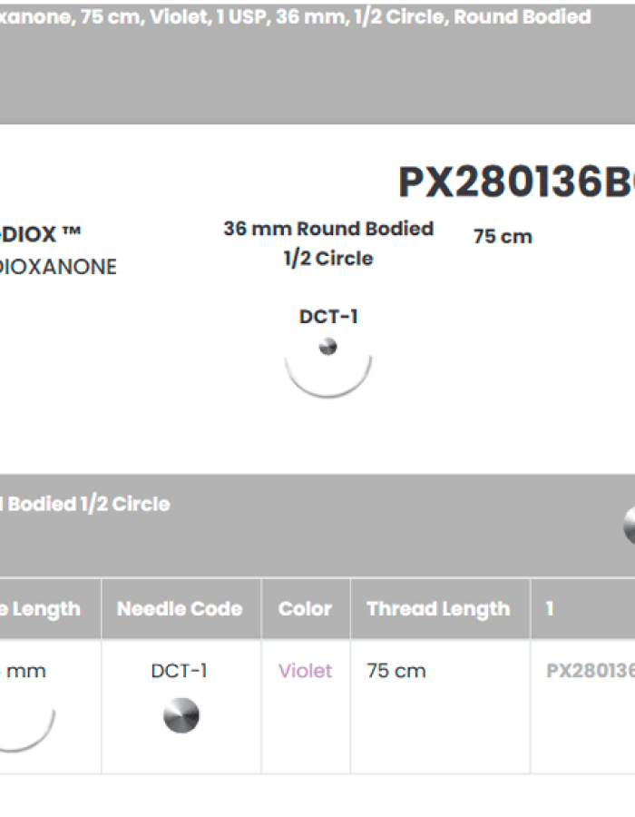This screenshot has width=635, height=817.
Task: Click the DCT-1 code in the table row
Action: [x=180, y=671]
